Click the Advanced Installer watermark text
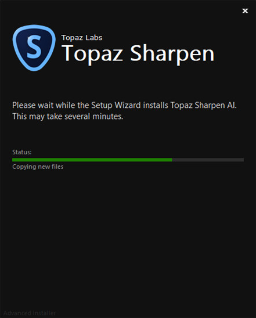 (30, 313)
